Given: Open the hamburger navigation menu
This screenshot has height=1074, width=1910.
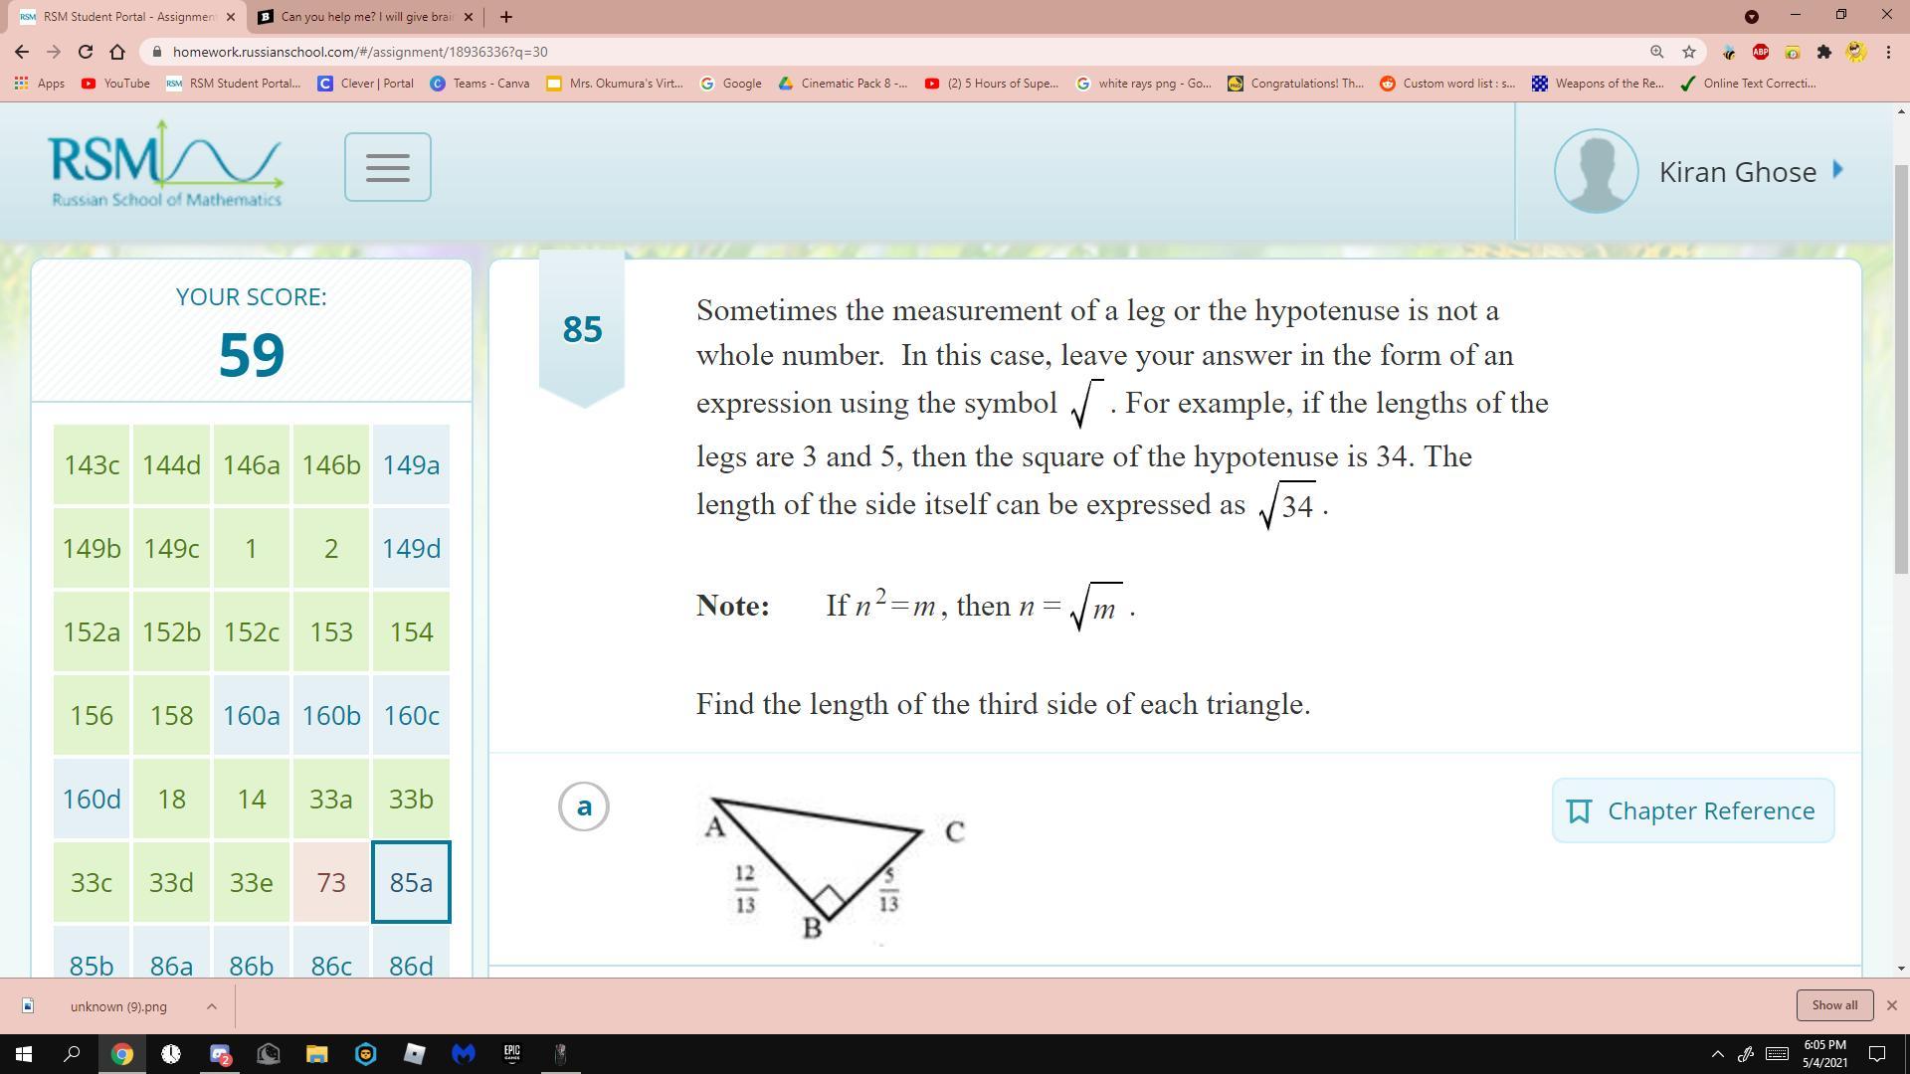Looking at the screenshot, I should [387, 167].
